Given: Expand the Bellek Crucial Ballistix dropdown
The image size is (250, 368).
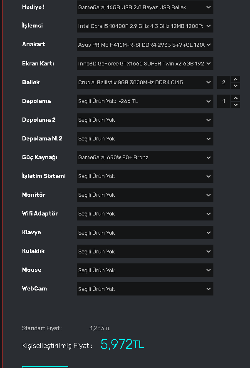Looking at the screenshot, I should pos(145,83).
